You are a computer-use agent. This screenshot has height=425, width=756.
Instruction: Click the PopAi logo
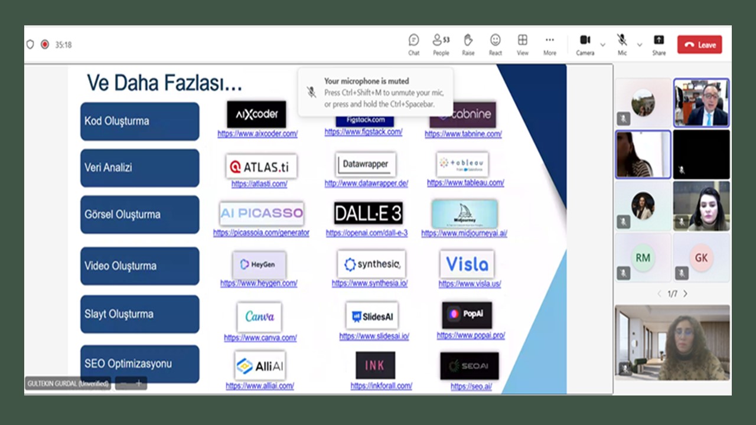(x=467, y=315)
